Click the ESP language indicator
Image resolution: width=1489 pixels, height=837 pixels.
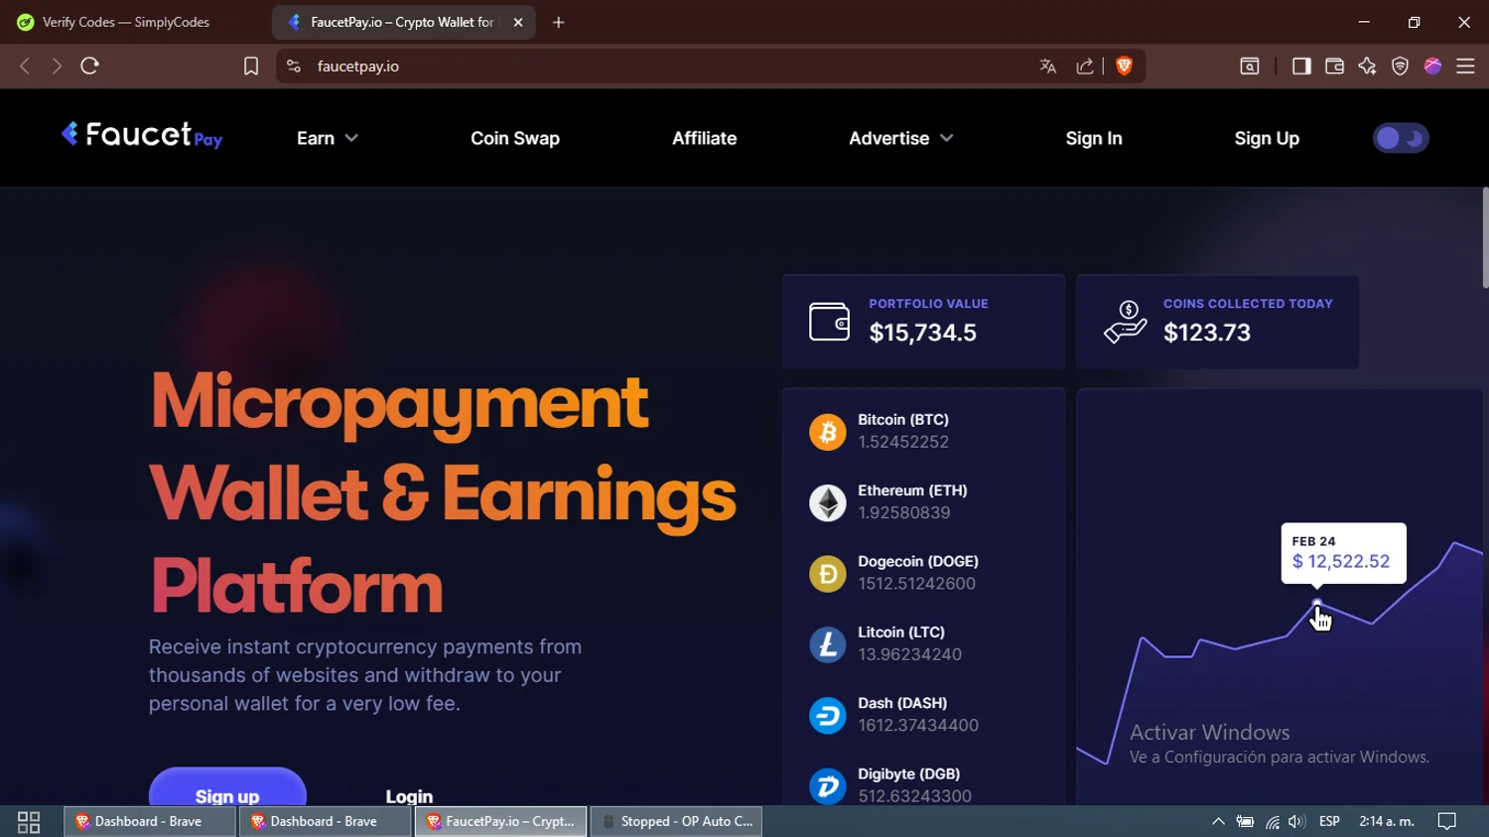coord(1329,821)
